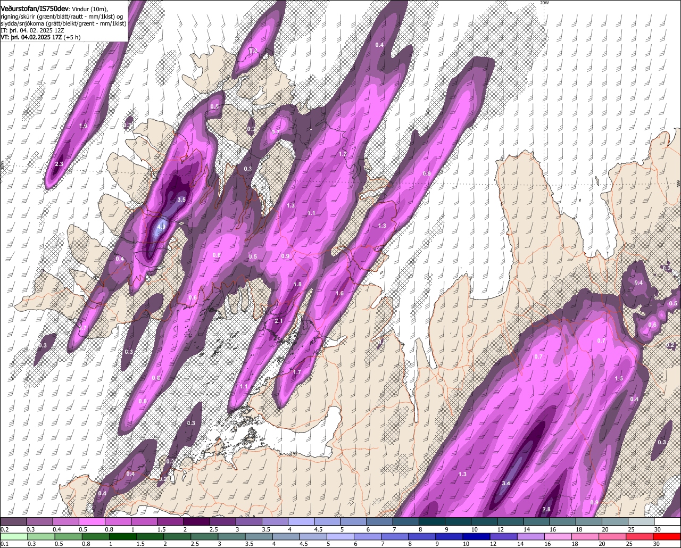681x548 pixels.
Task: Click the 1.2 precipitation value on the map
Action: coord(343,154)
